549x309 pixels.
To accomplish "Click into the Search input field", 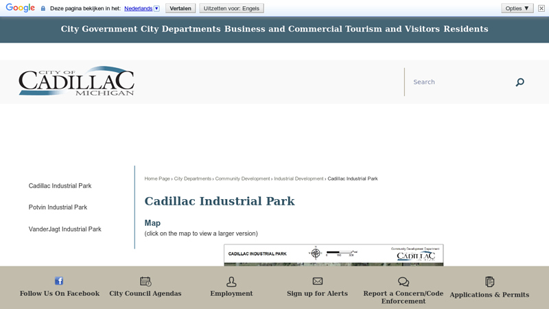I will point(460,82).
